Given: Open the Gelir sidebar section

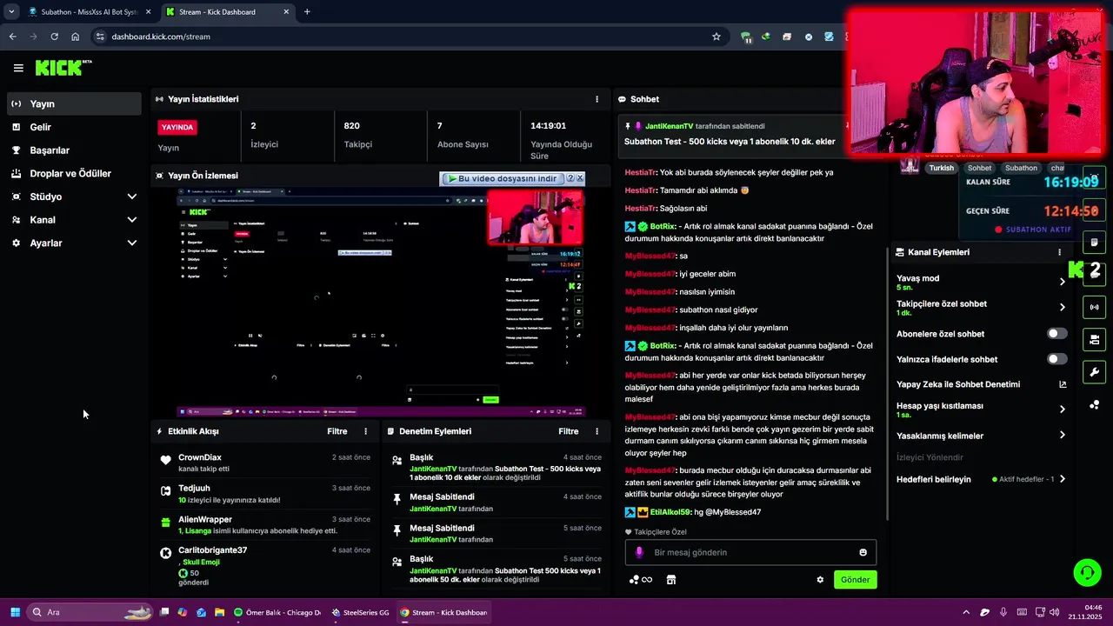Looking at the screenshot, I should pyautogui.click(x=74, y=127).
